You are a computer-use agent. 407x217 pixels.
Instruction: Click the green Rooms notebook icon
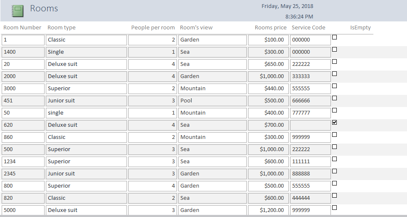(x=18, y=10)
